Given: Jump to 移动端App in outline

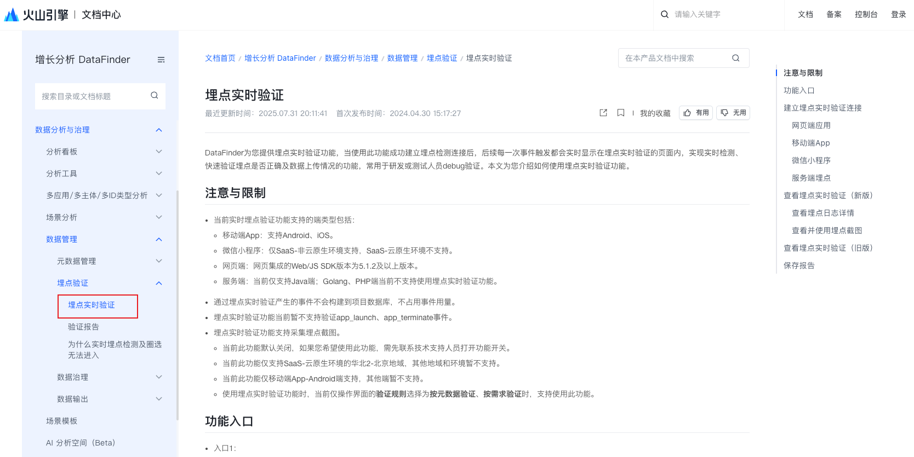Looking at the screenshot, I should [811, 143].
